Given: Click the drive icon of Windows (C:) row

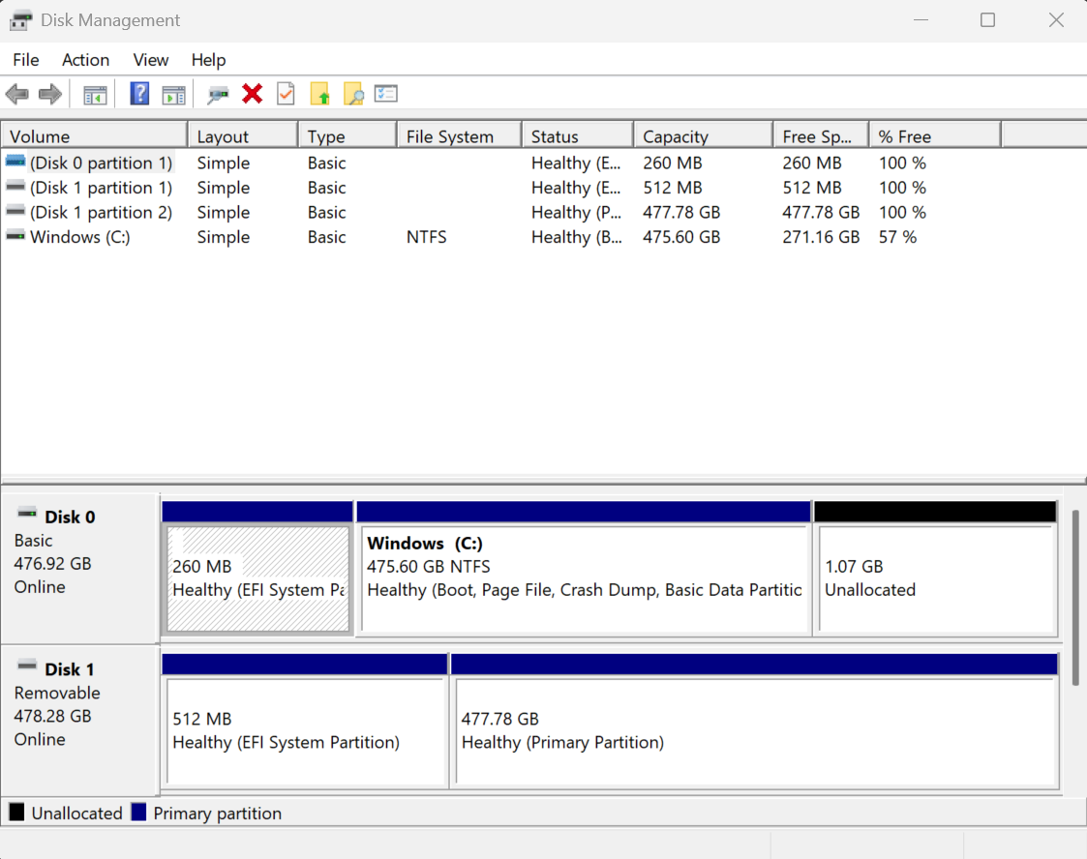Looking at the screenshot, I should pyautogui.click(x=15, y=236).
